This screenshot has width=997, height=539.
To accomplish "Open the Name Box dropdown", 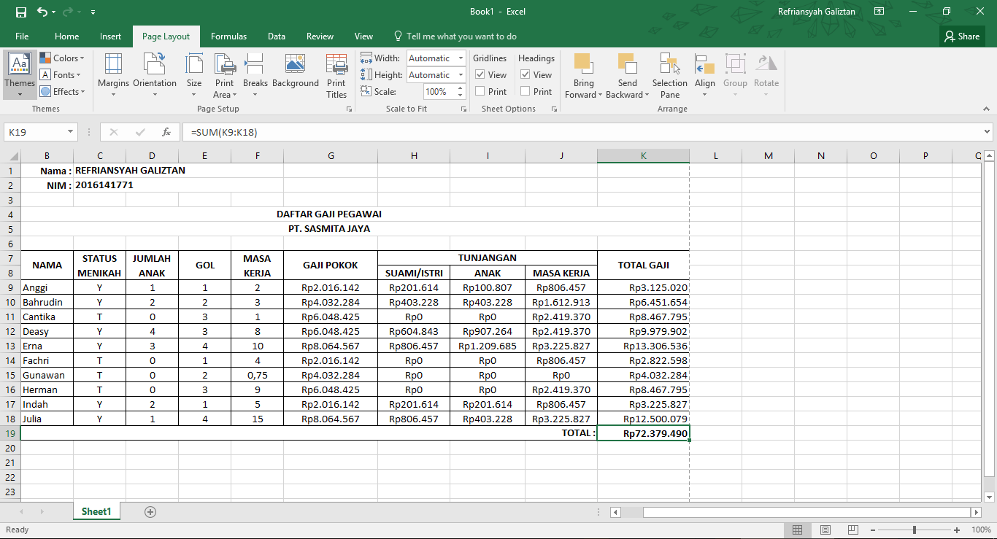I will coord(69,132).
